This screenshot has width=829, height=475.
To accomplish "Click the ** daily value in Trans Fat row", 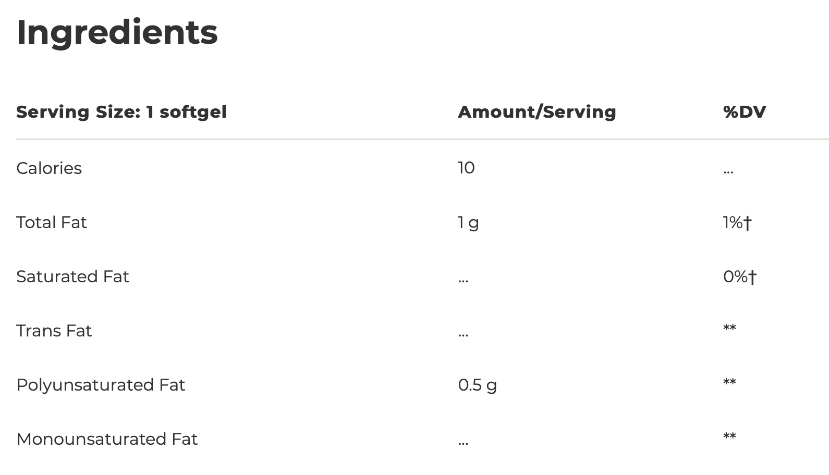I will pos(729,328).
